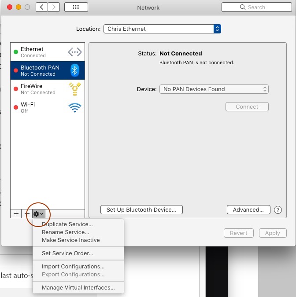
Task: Click the Wi-Fi signal icon
Action: click(75, 108)
